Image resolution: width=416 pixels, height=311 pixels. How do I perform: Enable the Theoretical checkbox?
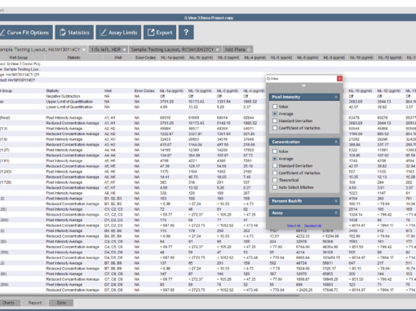(x=275, y=180)
